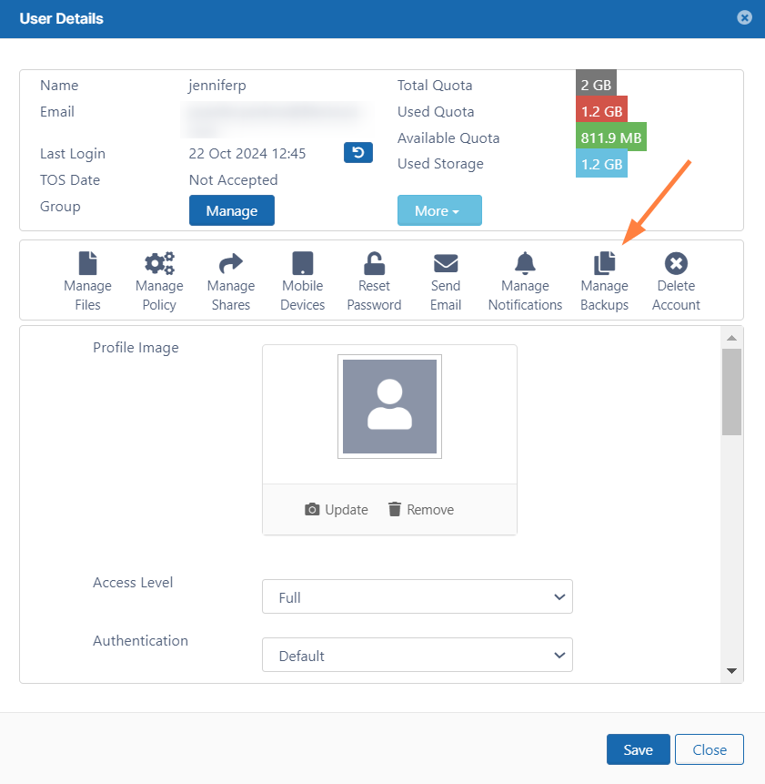Open the Authentication dropdown
The width and height of the screenshot is (765, 784).
point(418,656)
